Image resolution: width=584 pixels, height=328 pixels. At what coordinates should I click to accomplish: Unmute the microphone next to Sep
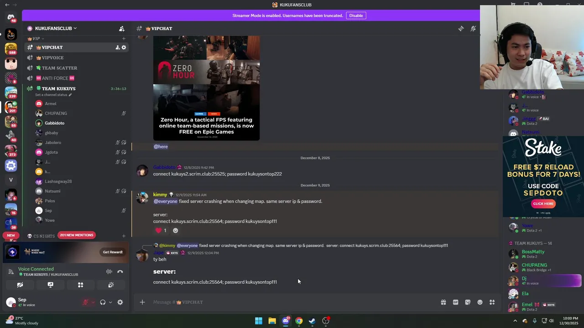click(x=85, y=302)
